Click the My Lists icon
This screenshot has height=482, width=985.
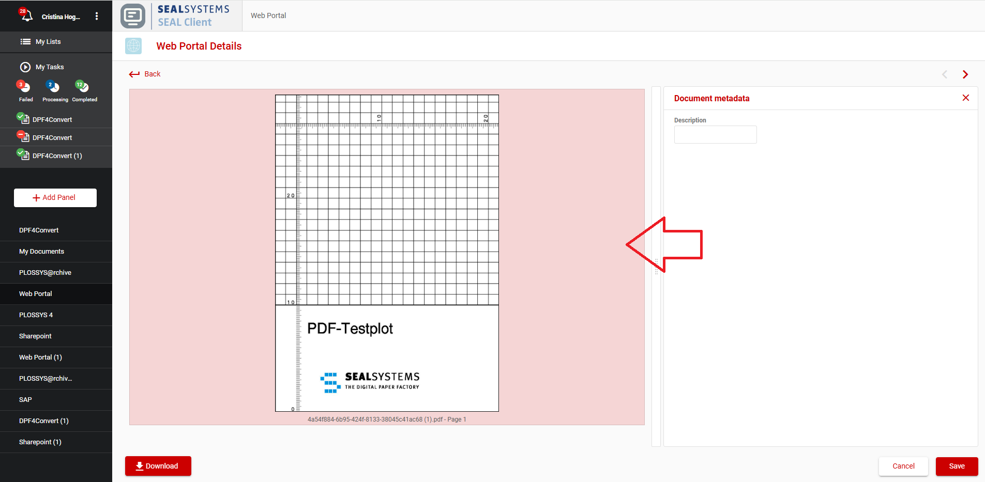(25, 42)
